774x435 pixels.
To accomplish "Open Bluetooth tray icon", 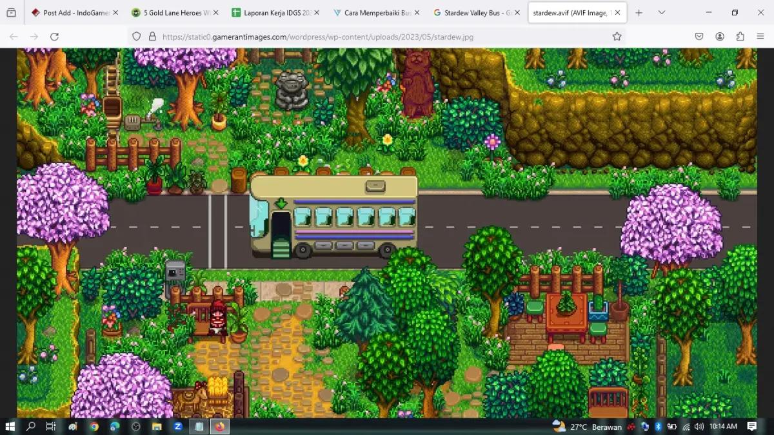I will coord(659,427).
